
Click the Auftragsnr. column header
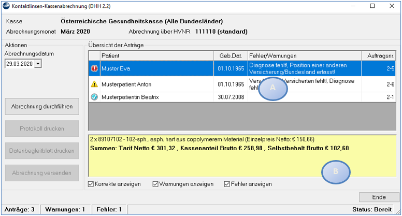click(379, 55)
